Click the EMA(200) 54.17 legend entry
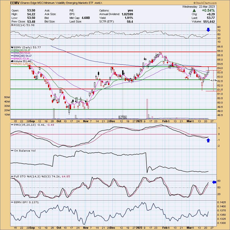 pos(21,56)
